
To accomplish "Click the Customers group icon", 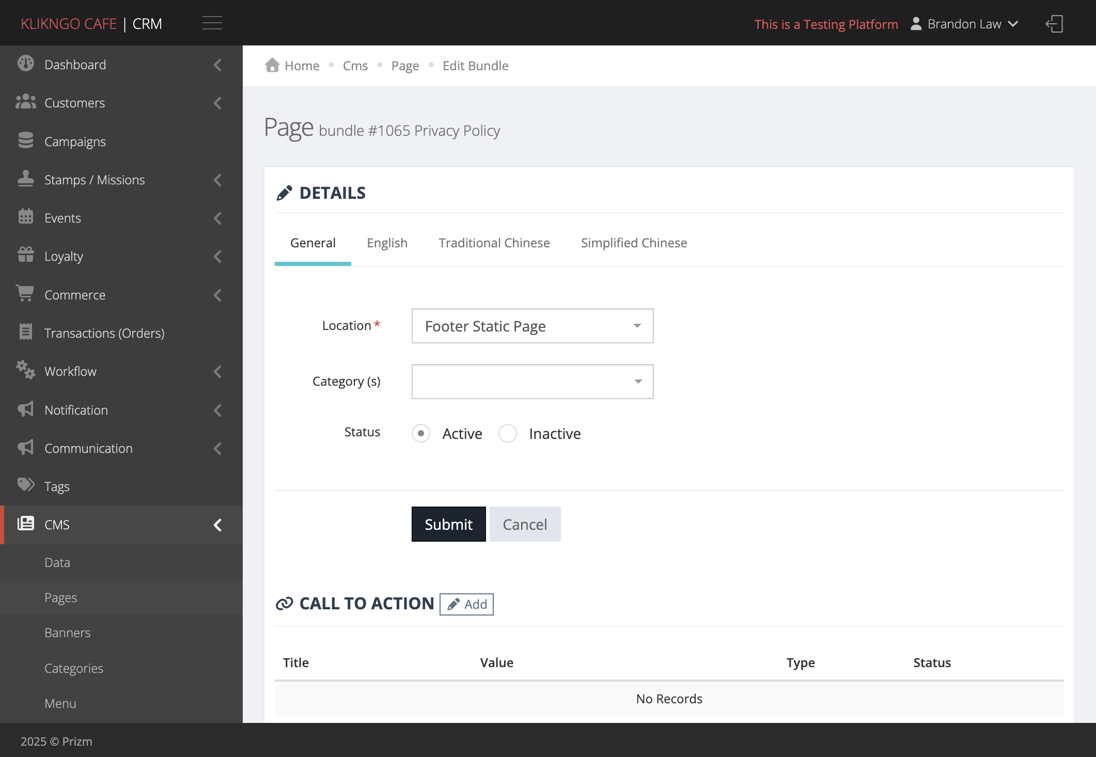I will (x=25, y=102).
